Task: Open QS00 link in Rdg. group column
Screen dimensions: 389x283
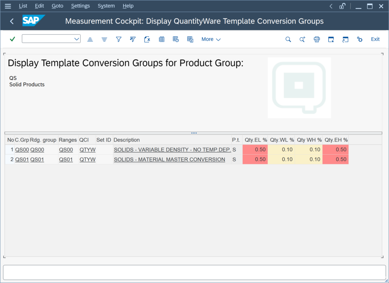Action: (x=37, y=150)
